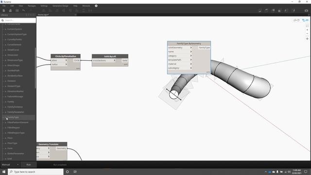Activate the pan mode cross icon
Screen dimensions: 311x175
click(307, 39)
